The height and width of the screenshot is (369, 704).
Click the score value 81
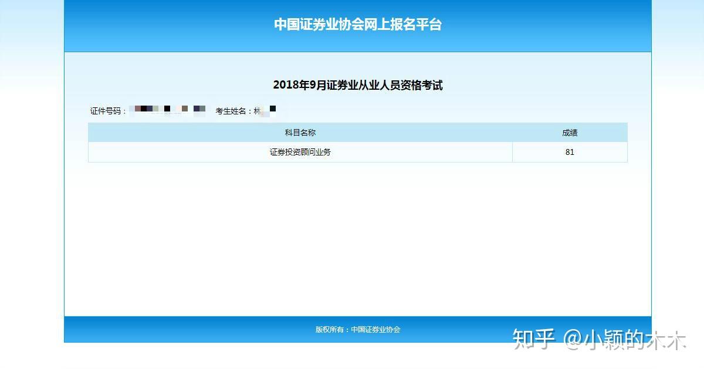point(570,152)
